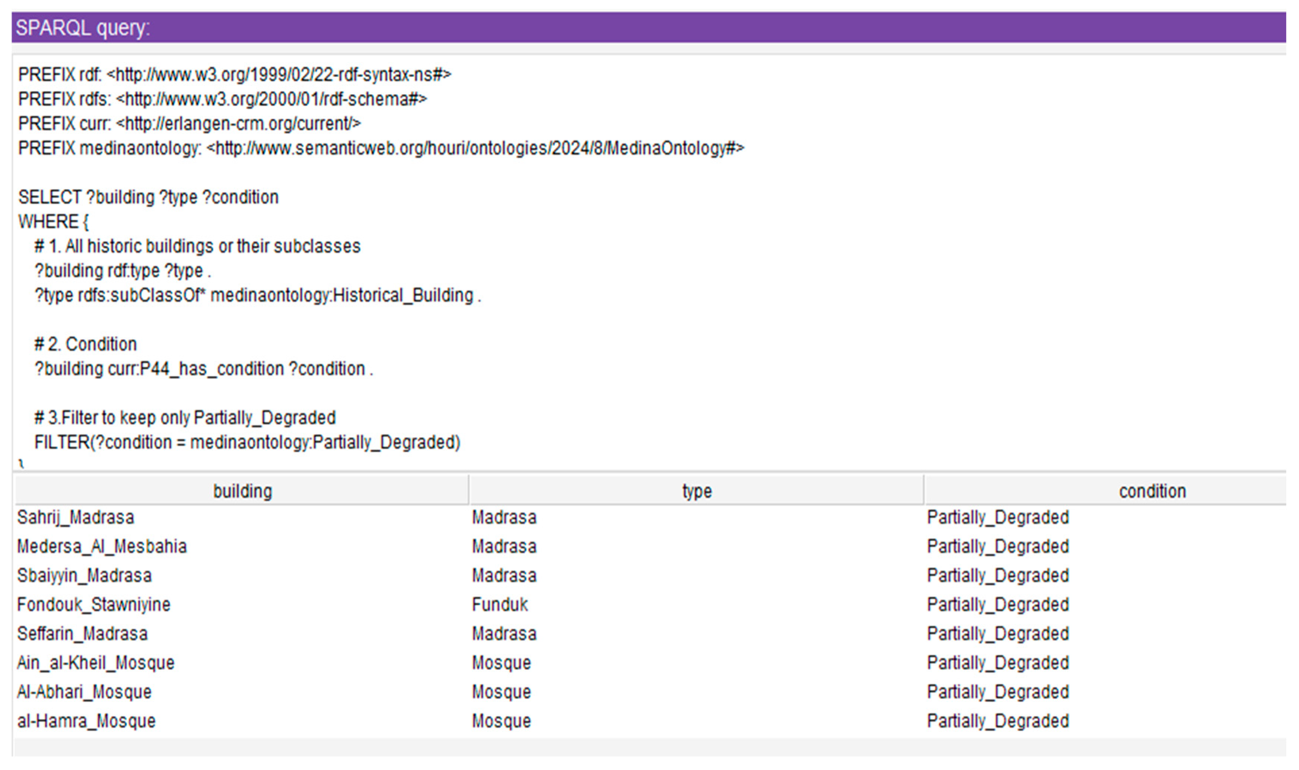Click the P44_has_condition triple line

point(203,368)
